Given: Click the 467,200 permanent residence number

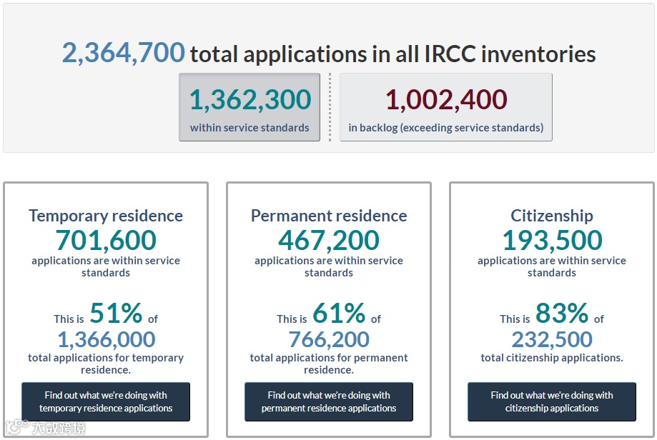Looking at the screenshot, I should [x=329, y=240].
